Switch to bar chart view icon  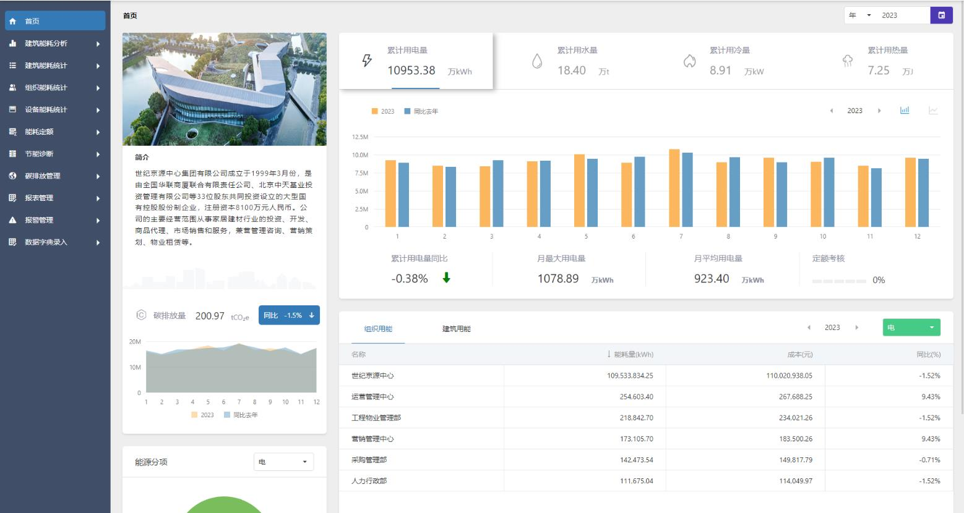coord(905,111)
